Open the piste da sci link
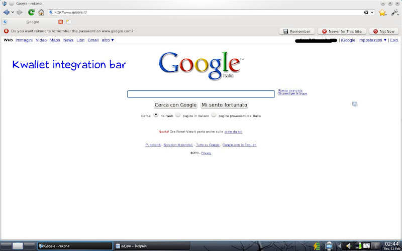This screenshot has width=402, height=251. (x=233, y=132)
